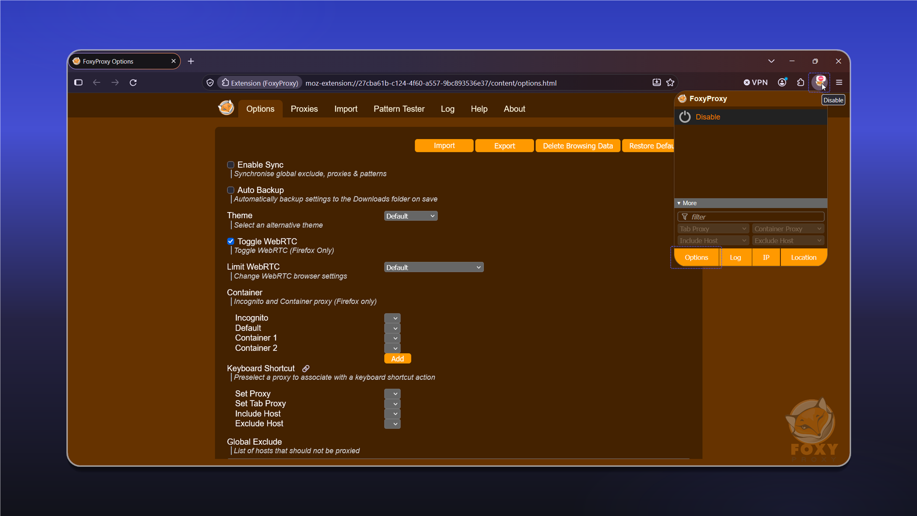Enable the Enable Sync checkbox
The image size is (917, 516).
[231, 165]
